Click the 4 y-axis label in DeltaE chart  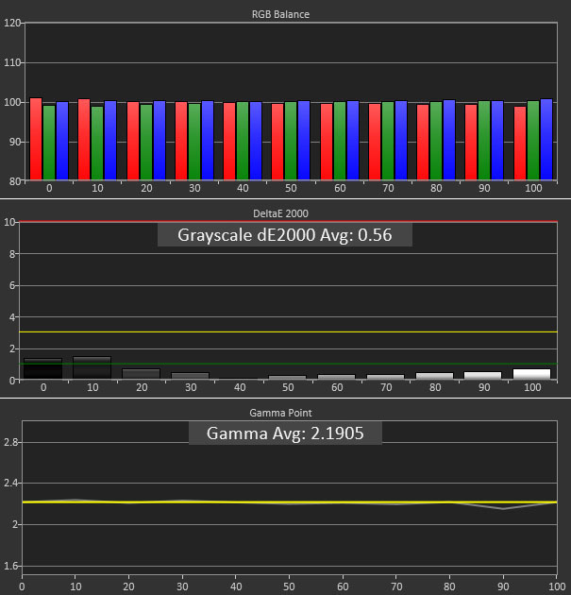[x=12, y=316]
